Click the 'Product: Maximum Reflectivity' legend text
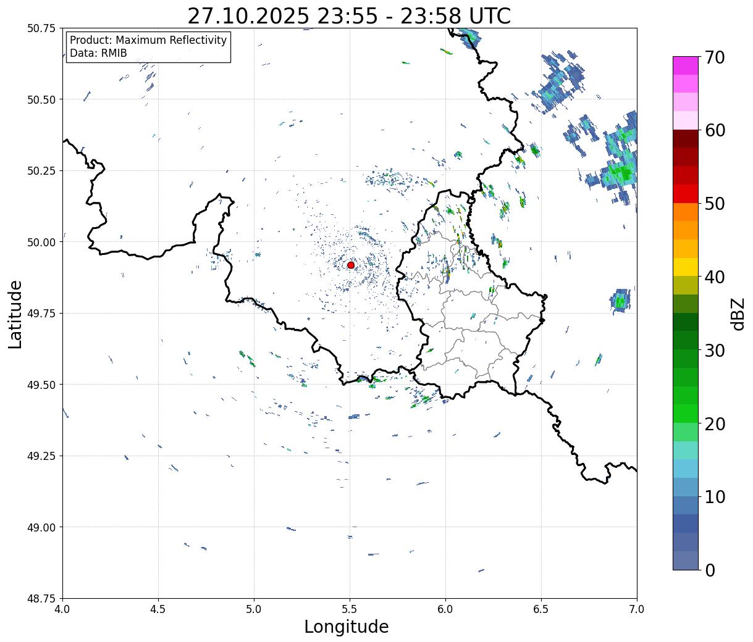 (x=148, y=40)
